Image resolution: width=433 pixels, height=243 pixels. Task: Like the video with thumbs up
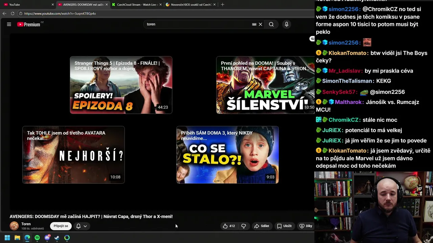pyautogui.click(x=229, y=226)
